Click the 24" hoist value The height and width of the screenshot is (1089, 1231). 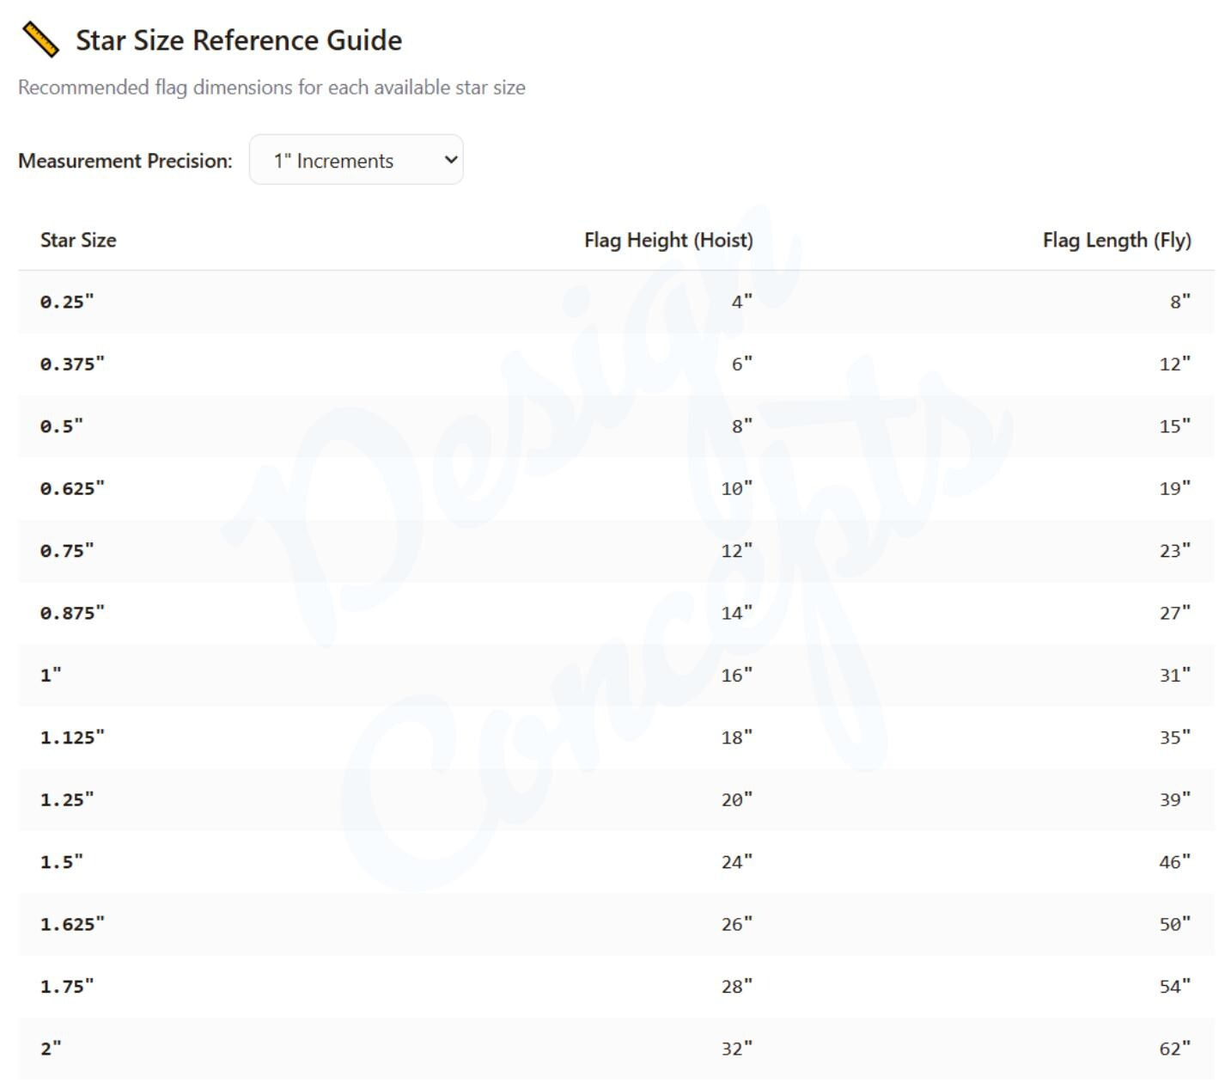(737, 862)
